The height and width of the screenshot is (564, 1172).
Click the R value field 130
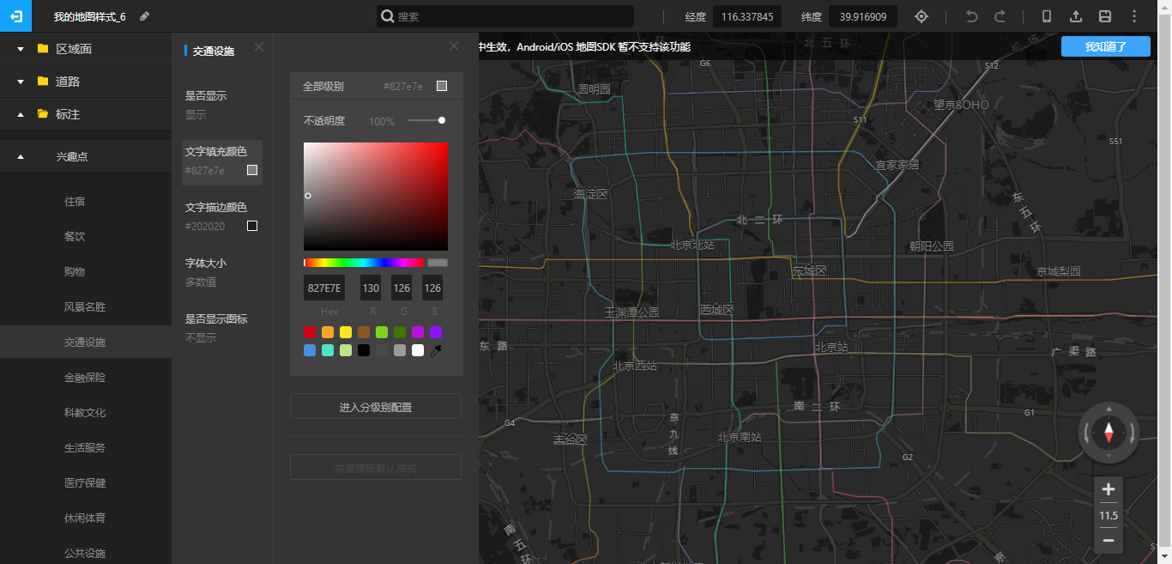[371, 288]
